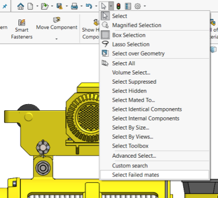Click the Open file folder icon
218x198 pixels.
(45, 7)
